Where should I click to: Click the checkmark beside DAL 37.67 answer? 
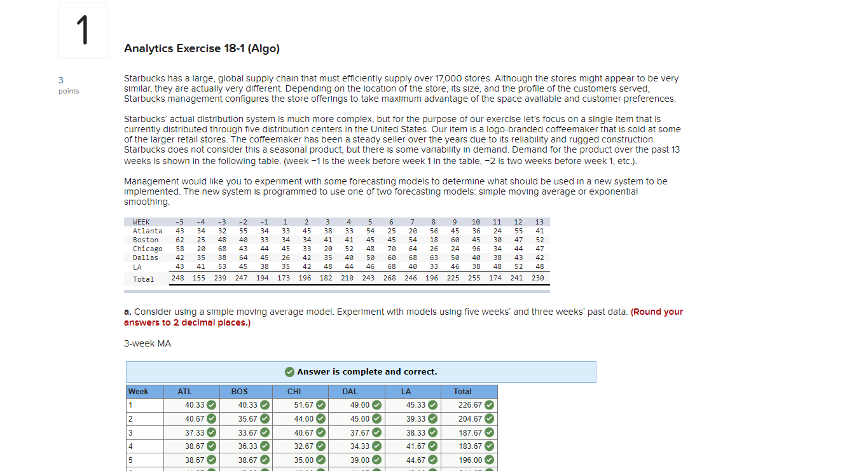point(375,432)
